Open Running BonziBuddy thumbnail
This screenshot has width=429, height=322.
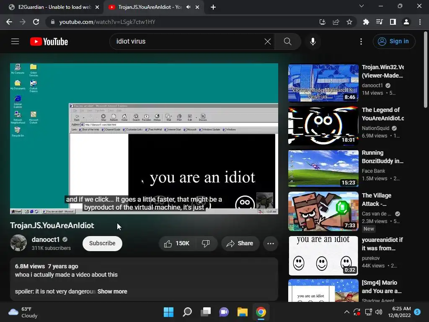click(323, 169)
